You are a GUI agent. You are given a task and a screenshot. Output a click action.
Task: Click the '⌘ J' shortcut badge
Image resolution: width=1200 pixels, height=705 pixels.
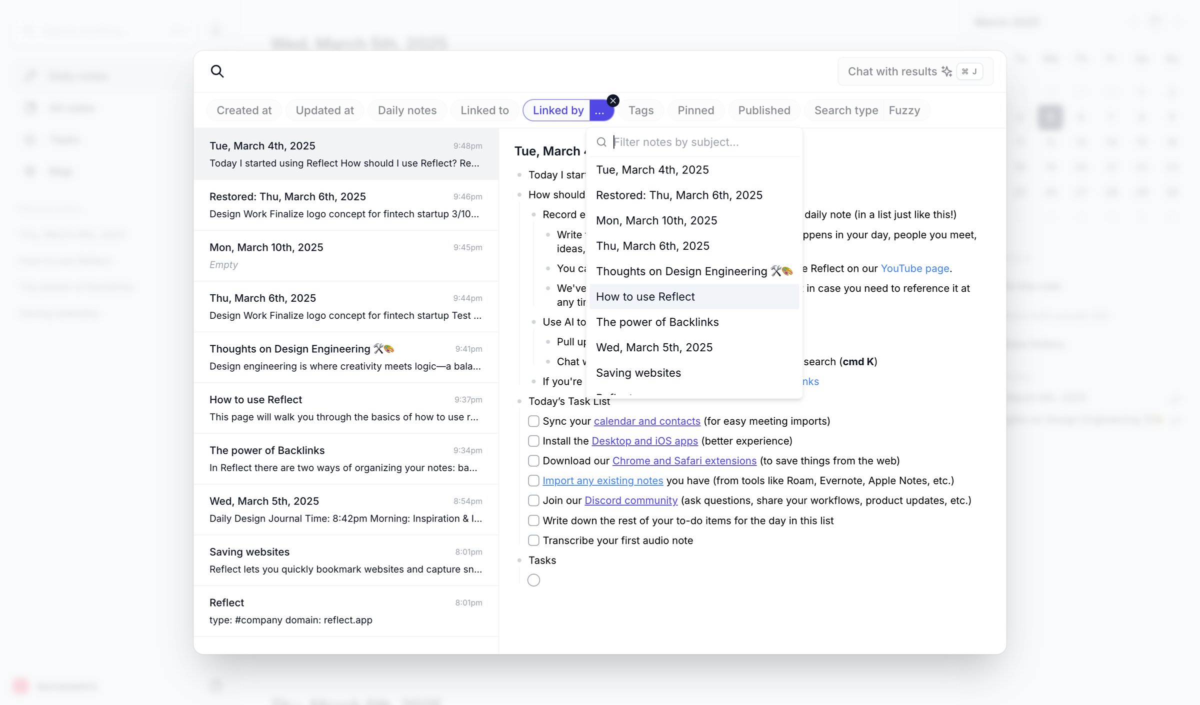pyautogui.click(x=969, y=71)
